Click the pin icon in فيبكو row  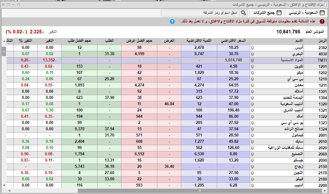(252, 179)
